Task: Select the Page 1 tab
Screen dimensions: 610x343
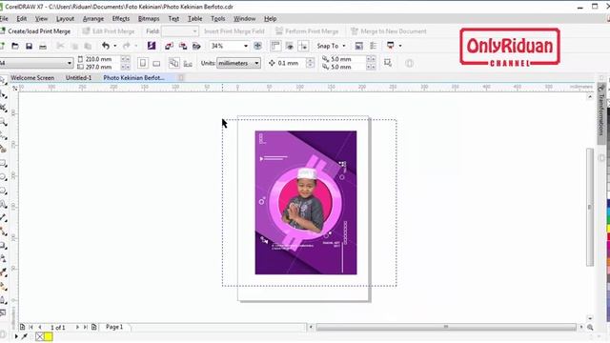Action: 114,327
